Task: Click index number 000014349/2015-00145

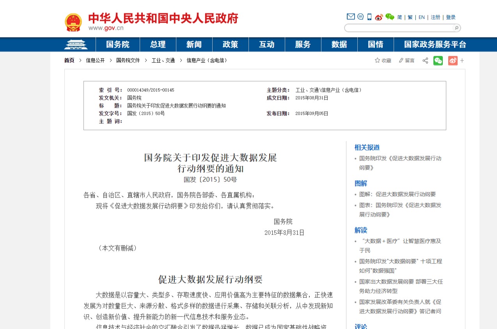Action: tap(151, 90)
